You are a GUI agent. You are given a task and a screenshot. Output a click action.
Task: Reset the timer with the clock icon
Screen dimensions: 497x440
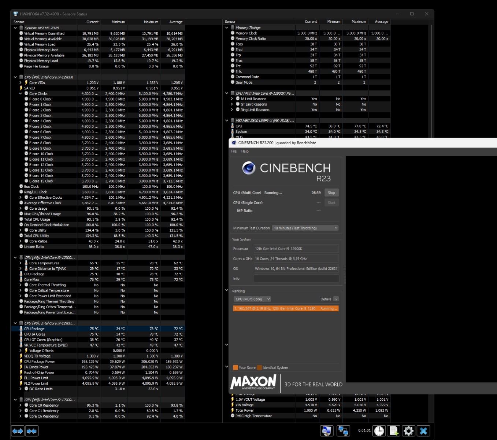click(379, 431)
